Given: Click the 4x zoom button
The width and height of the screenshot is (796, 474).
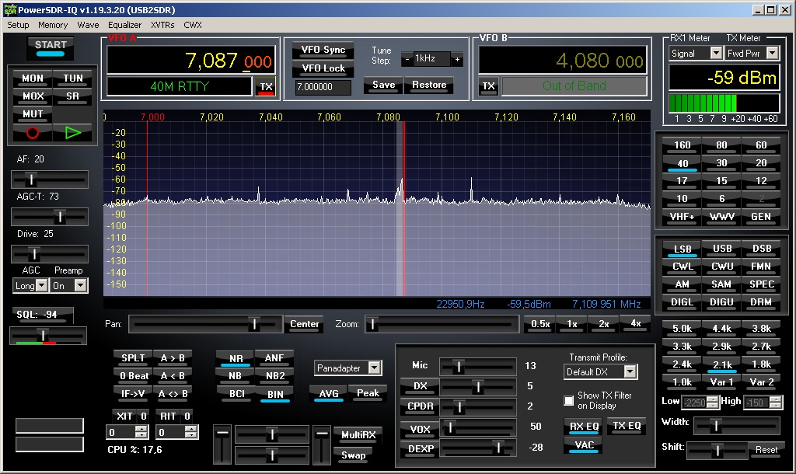Looking at the screenshot, I should [x=635, y=324].
